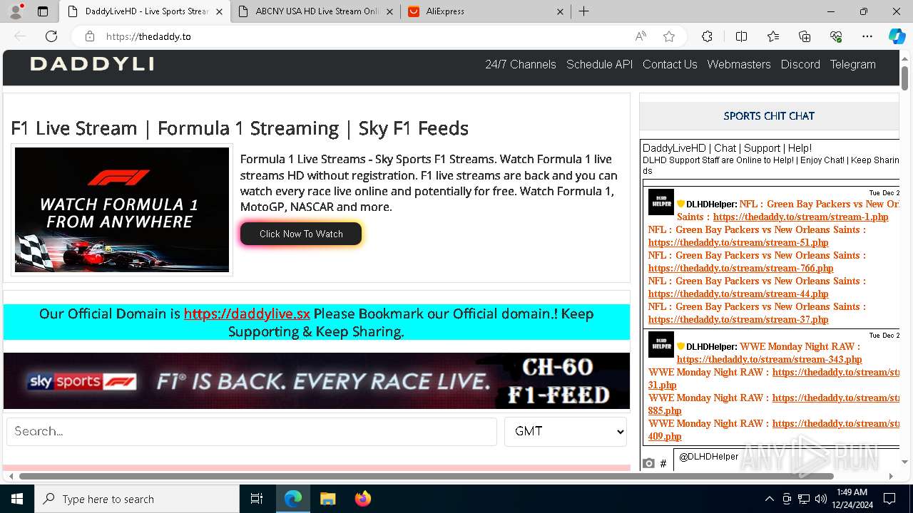Open the stream-766.php NFL chat link

[x=740, y=269]
